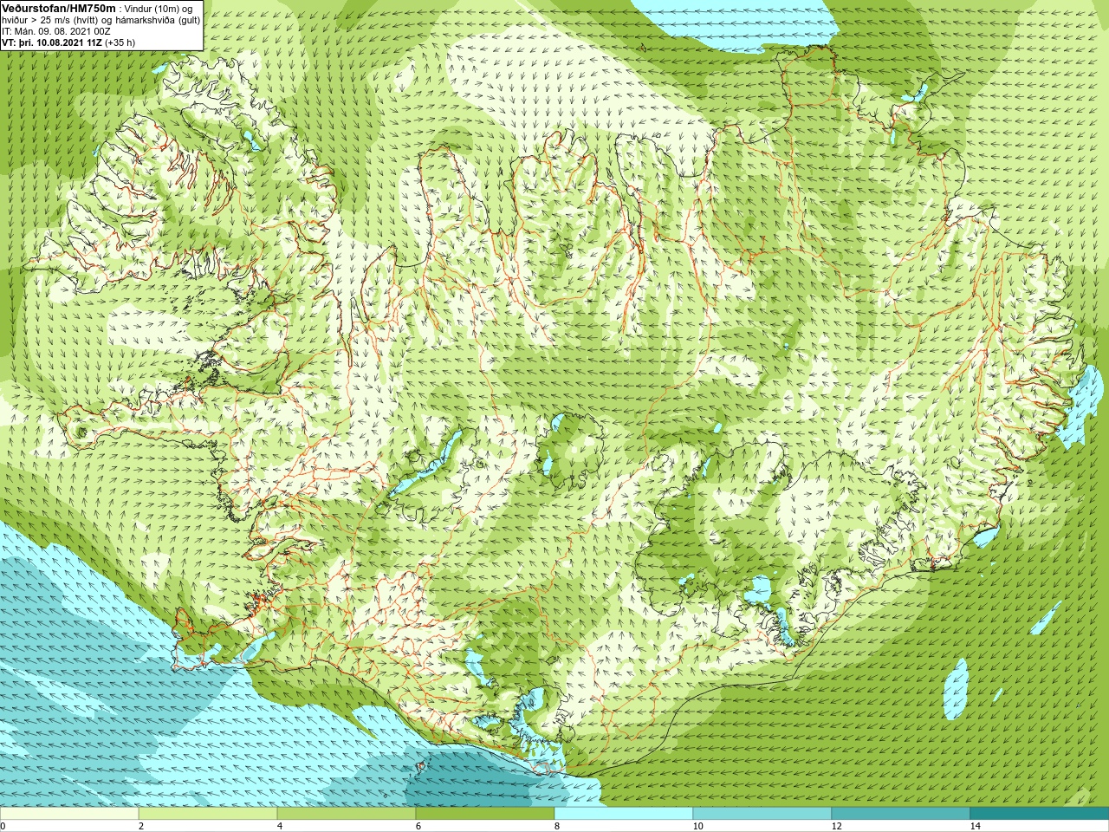This screenshot has height=832, width=1109.
Task: Click the 'IT: Mán. 09. 08. 2021 00Z' line
Action: pos(56,30)
